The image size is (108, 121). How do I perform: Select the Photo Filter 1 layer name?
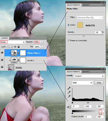34,53
